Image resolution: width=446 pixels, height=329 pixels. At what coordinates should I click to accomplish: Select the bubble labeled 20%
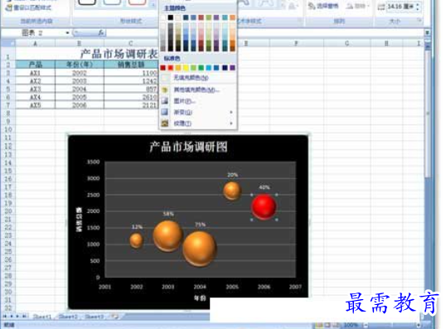click(x=232, y=191)
